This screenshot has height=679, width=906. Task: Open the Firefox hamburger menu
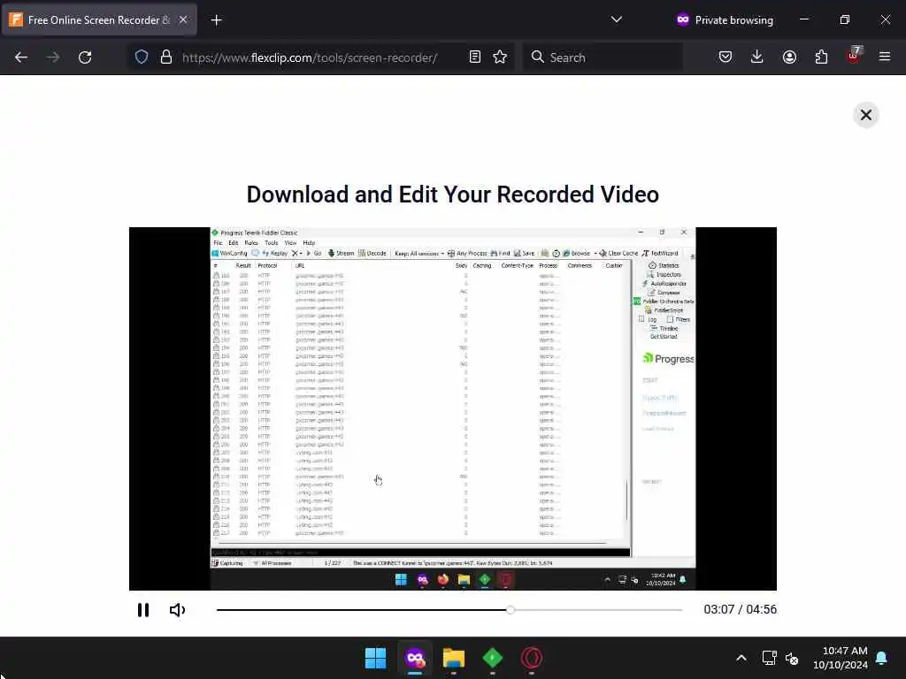tap(885, 57)
